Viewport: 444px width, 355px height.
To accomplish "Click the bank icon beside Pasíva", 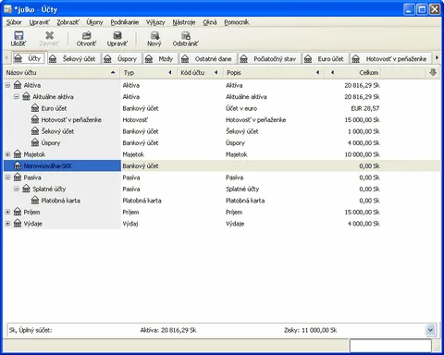I will (18, 177).
